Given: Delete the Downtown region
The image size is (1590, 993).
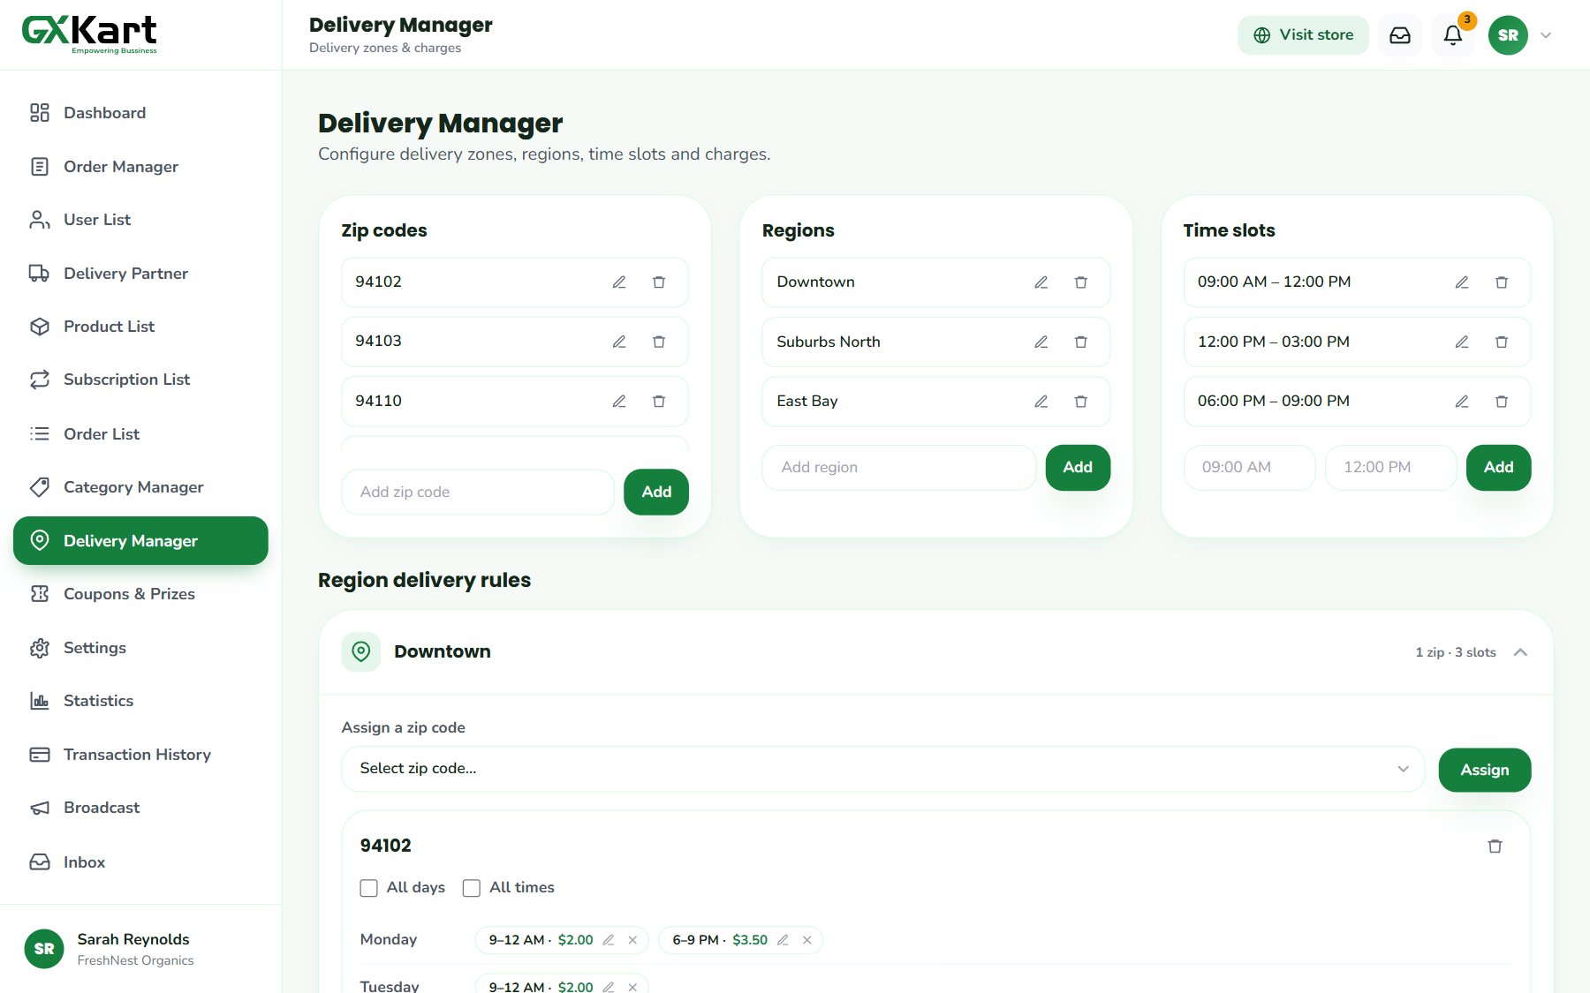Looking at the screenshot, I should 1080,282.
